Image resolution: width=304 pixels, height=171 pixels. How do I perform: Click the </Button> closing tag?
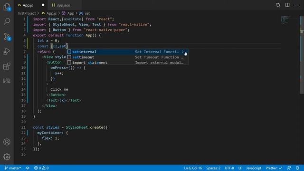pos(56,95)
